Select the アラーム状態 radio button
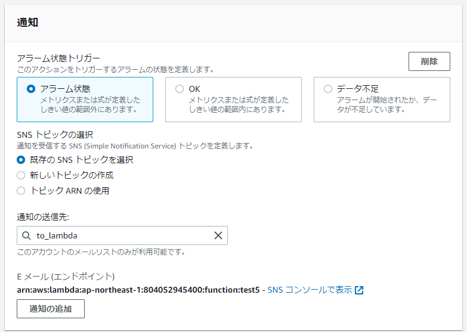Viewport: 467px width, 332px height. click(x=31, y=89)
